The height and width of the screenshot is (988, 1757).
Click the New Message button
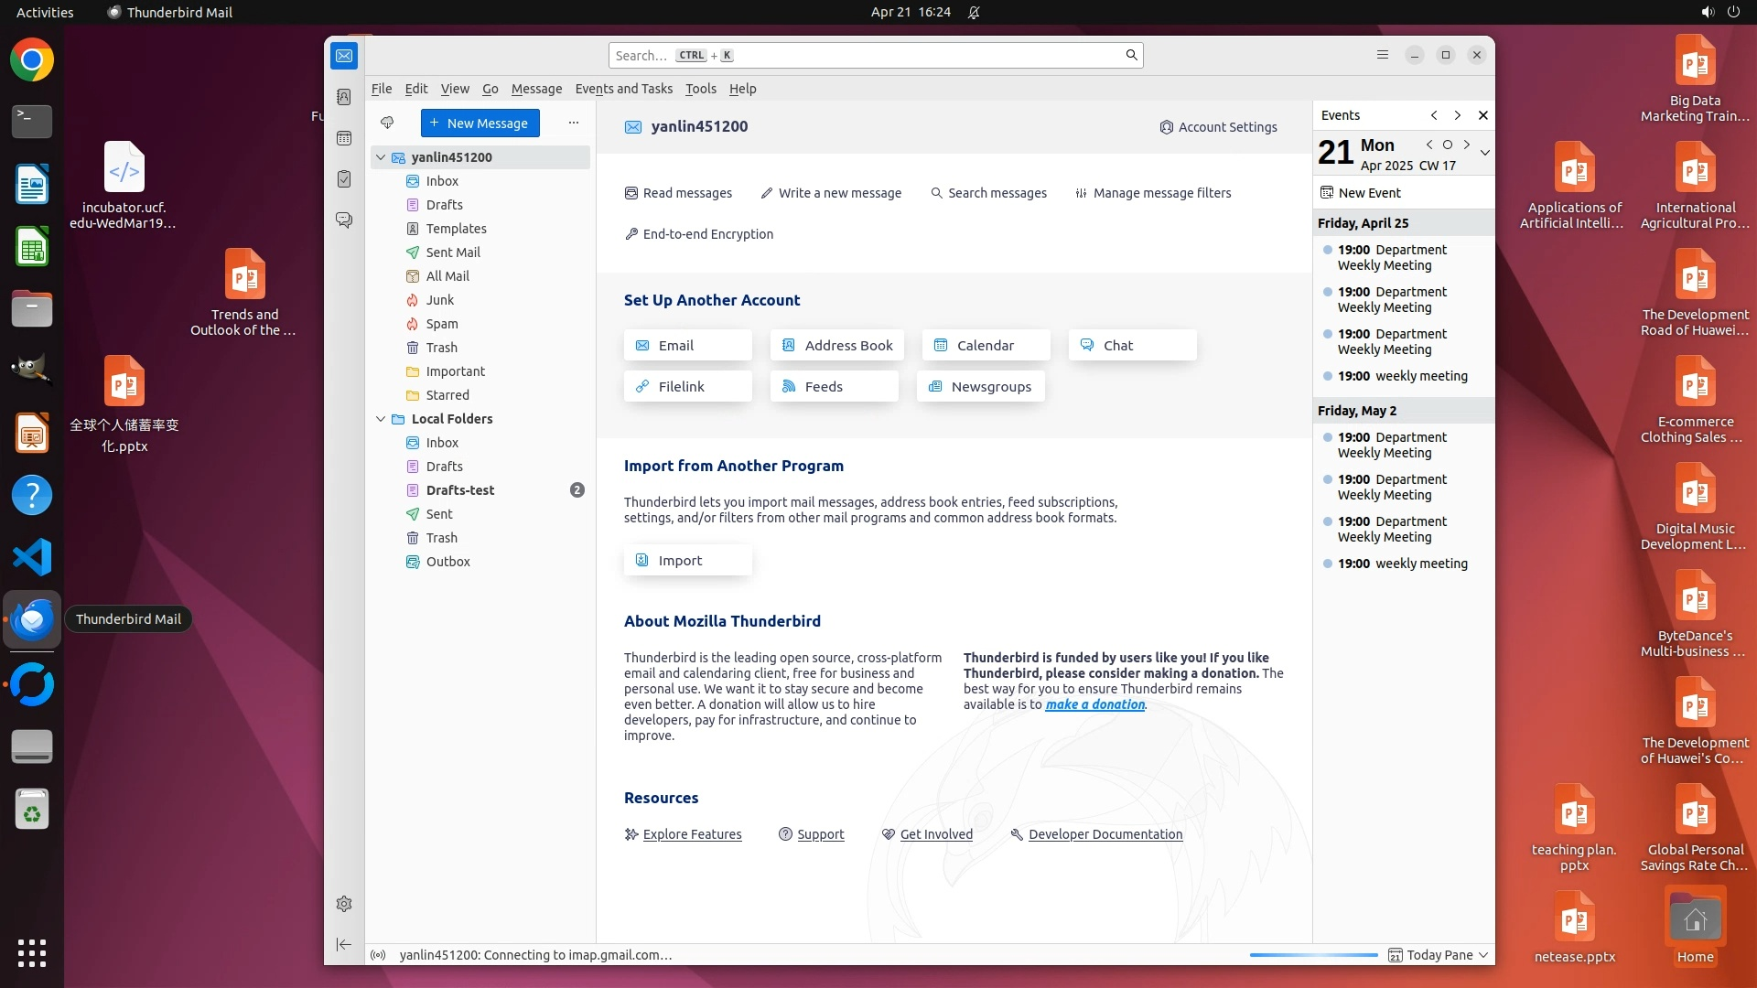coord(480,123)
